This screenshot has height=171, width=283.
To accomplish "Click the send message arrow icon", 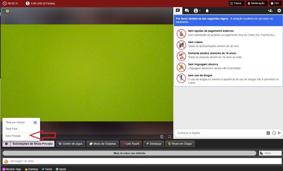I will (x=279, y=133).
